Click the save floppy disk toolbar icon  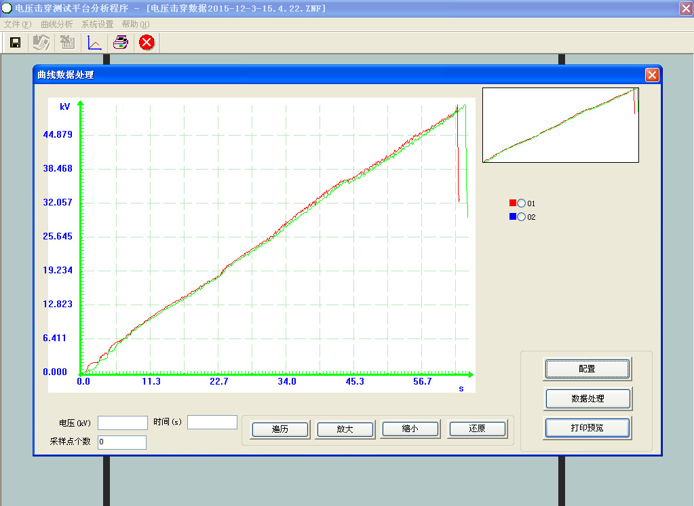pyautogui.click(x=15, y=43)
